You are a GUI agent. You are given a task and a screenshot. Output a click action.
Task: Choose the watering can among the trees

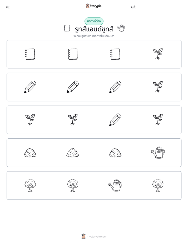tap(115, 185)
